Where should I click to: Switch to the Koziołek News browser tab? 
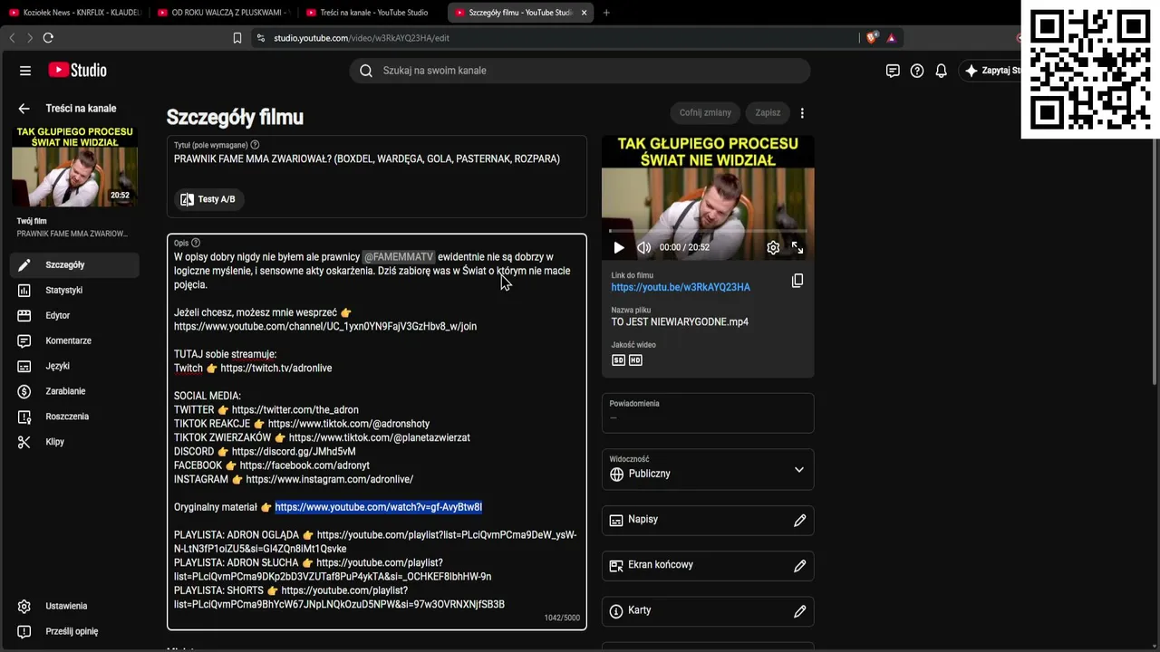tap(74, 13)
